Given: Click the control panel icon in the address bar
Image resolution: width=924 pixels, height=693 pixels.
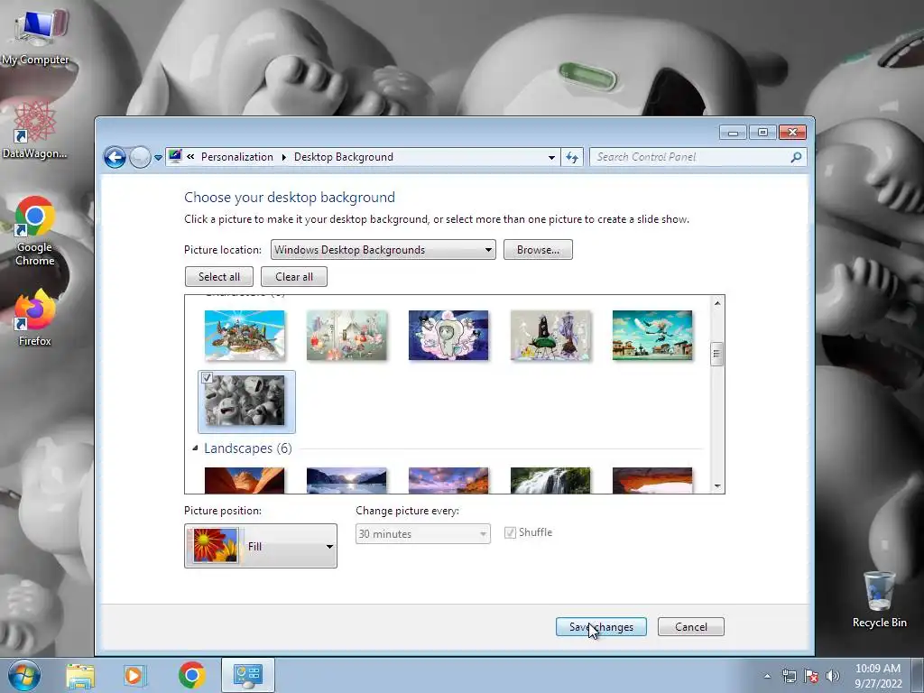Looking at the screenshot, I should coord(175,157).
